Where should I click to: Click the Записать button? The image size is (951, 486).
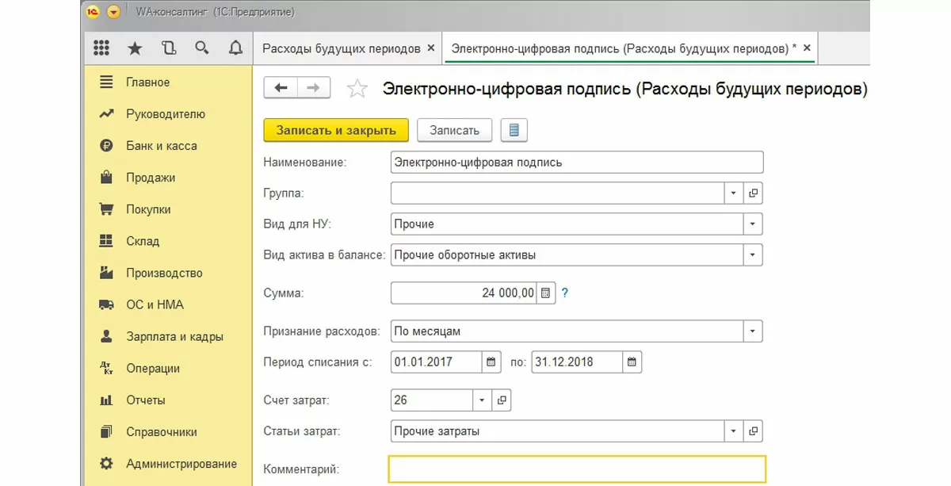coord(455,130)
